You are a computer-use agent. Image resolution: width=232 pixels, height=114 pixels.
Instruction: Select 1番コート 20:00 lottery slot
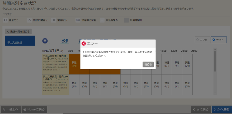click(187, 64)
